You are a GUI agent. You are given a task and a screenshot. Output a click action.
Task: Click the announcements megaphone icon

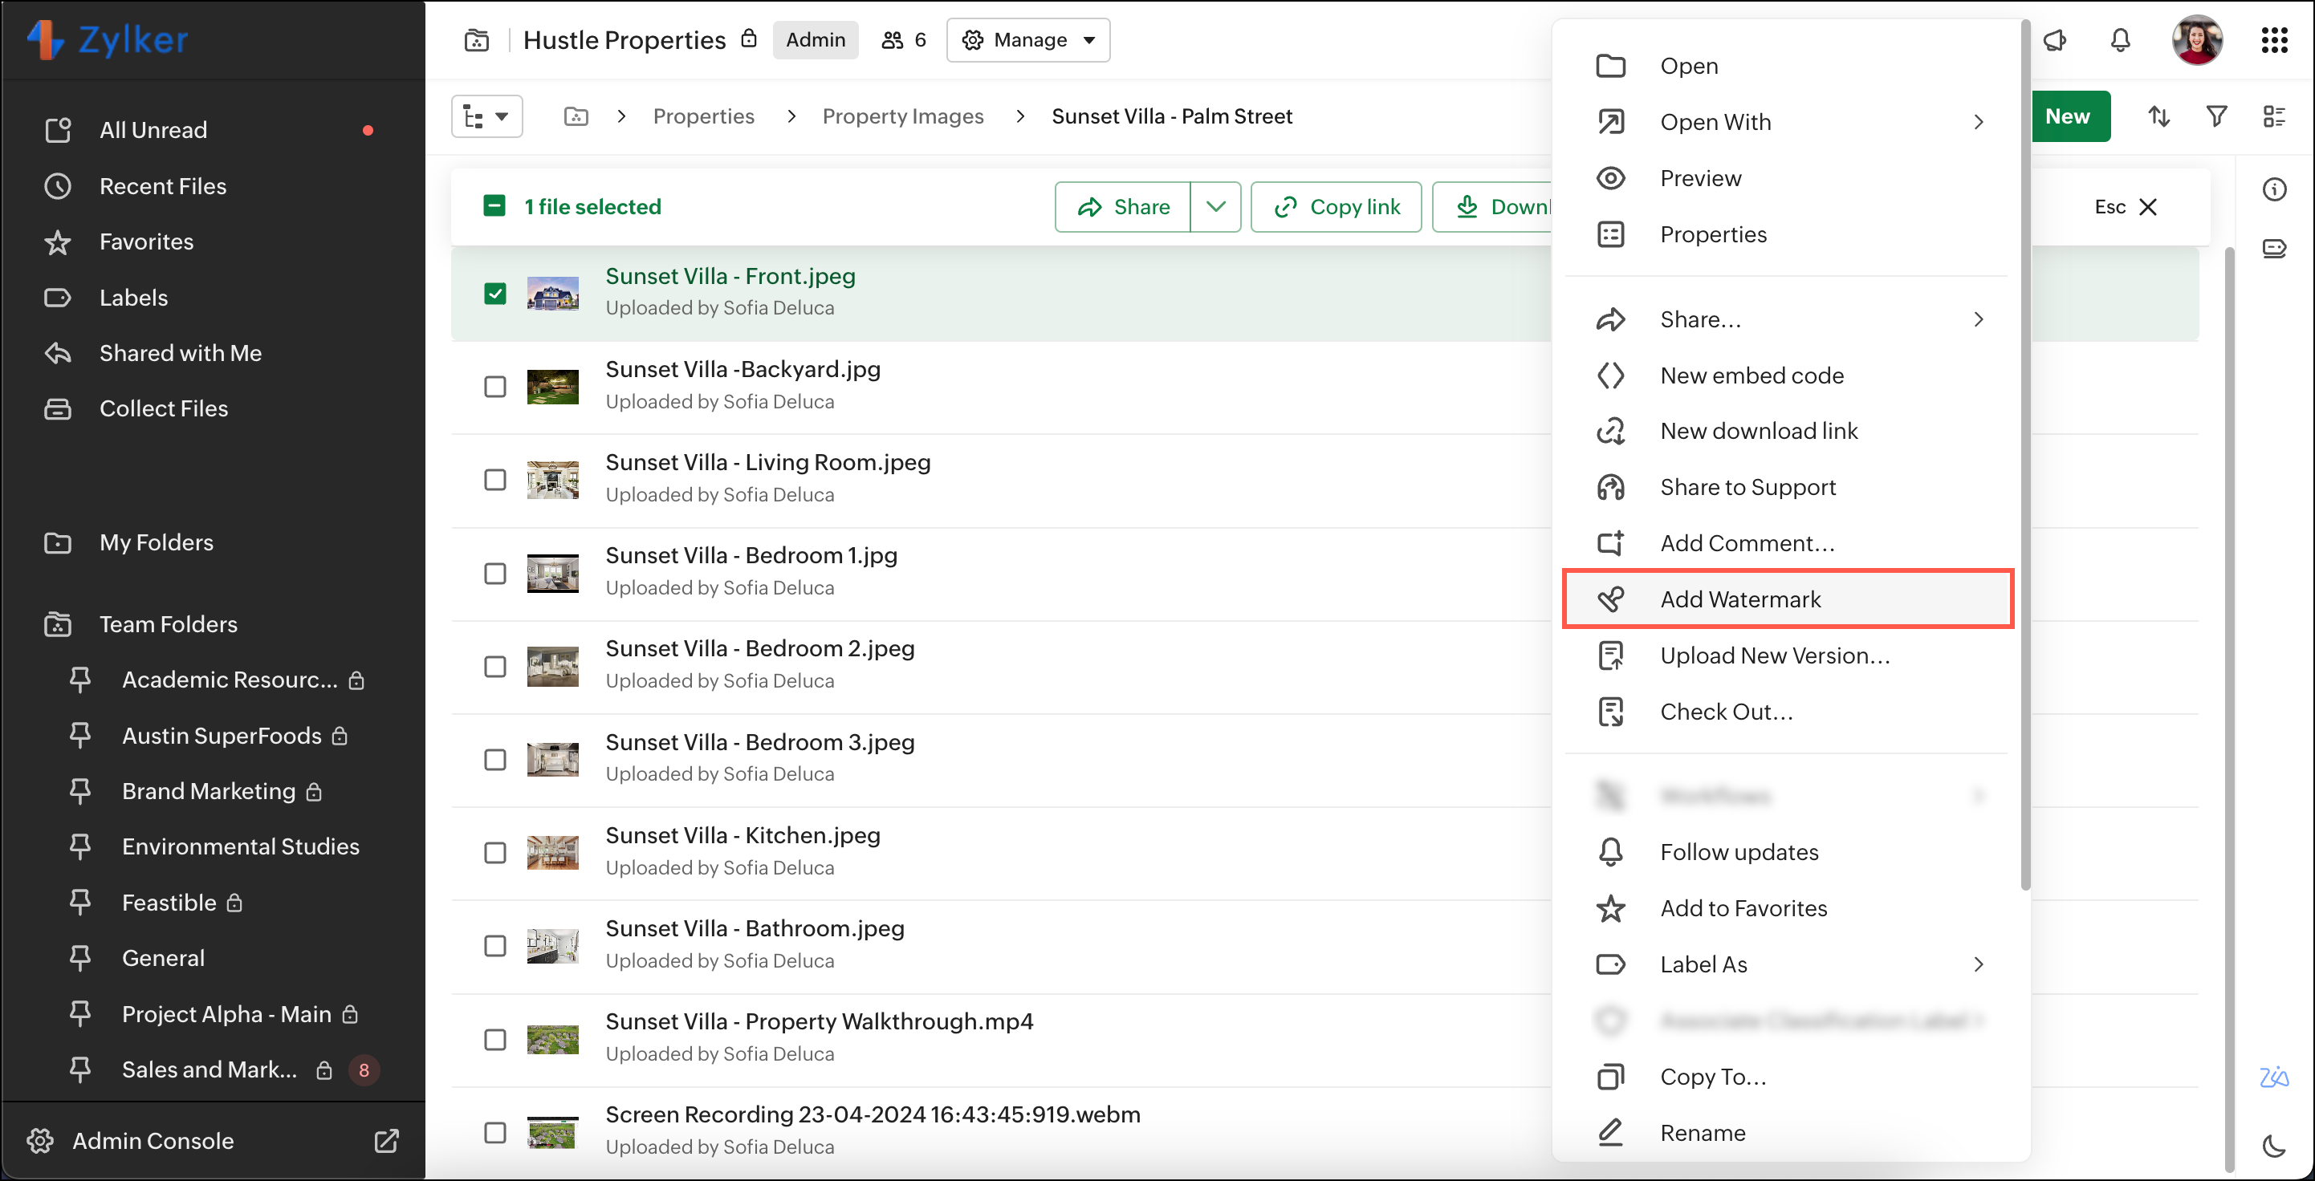[x=2055, y=40]
